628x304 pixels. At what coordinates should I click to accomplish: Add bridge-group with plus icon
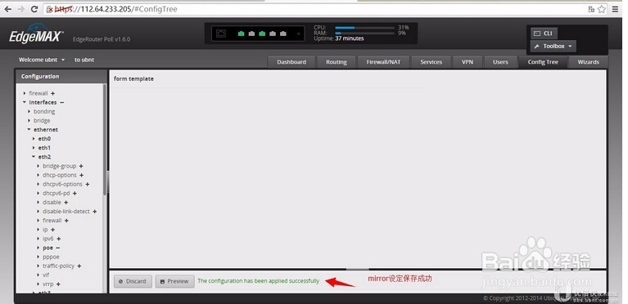click(81, 166)
